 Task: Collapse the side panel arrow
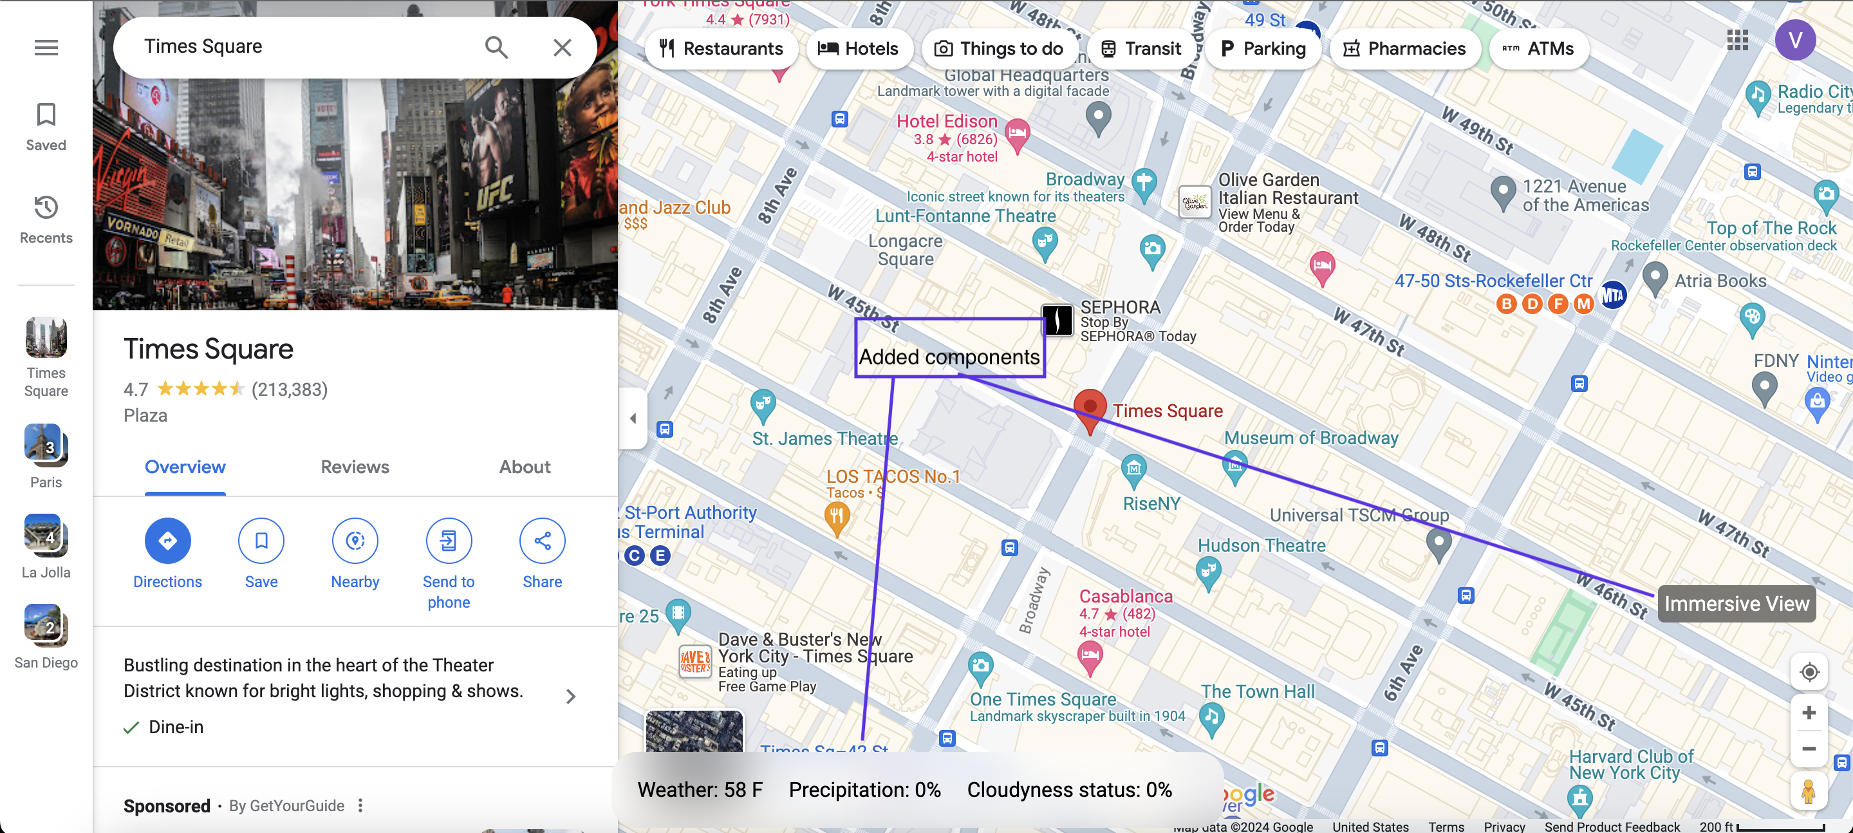(x=633, y=418)
